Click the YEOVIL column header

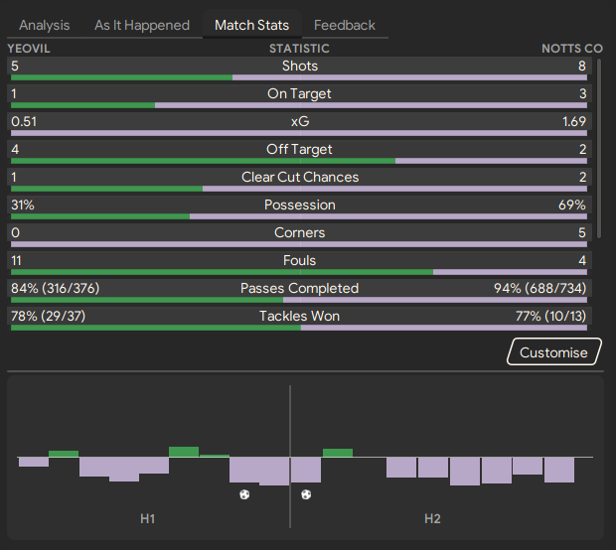(28, 49)
